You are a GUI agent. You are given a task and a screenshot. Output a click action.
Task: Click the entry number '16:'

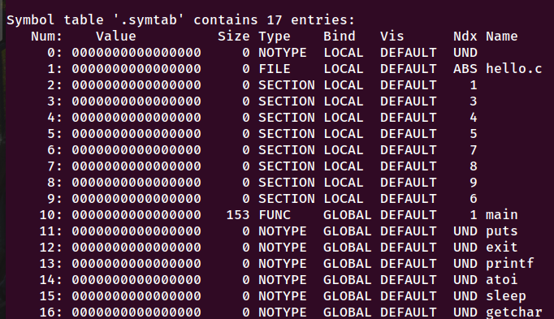(x=51, y=313)
